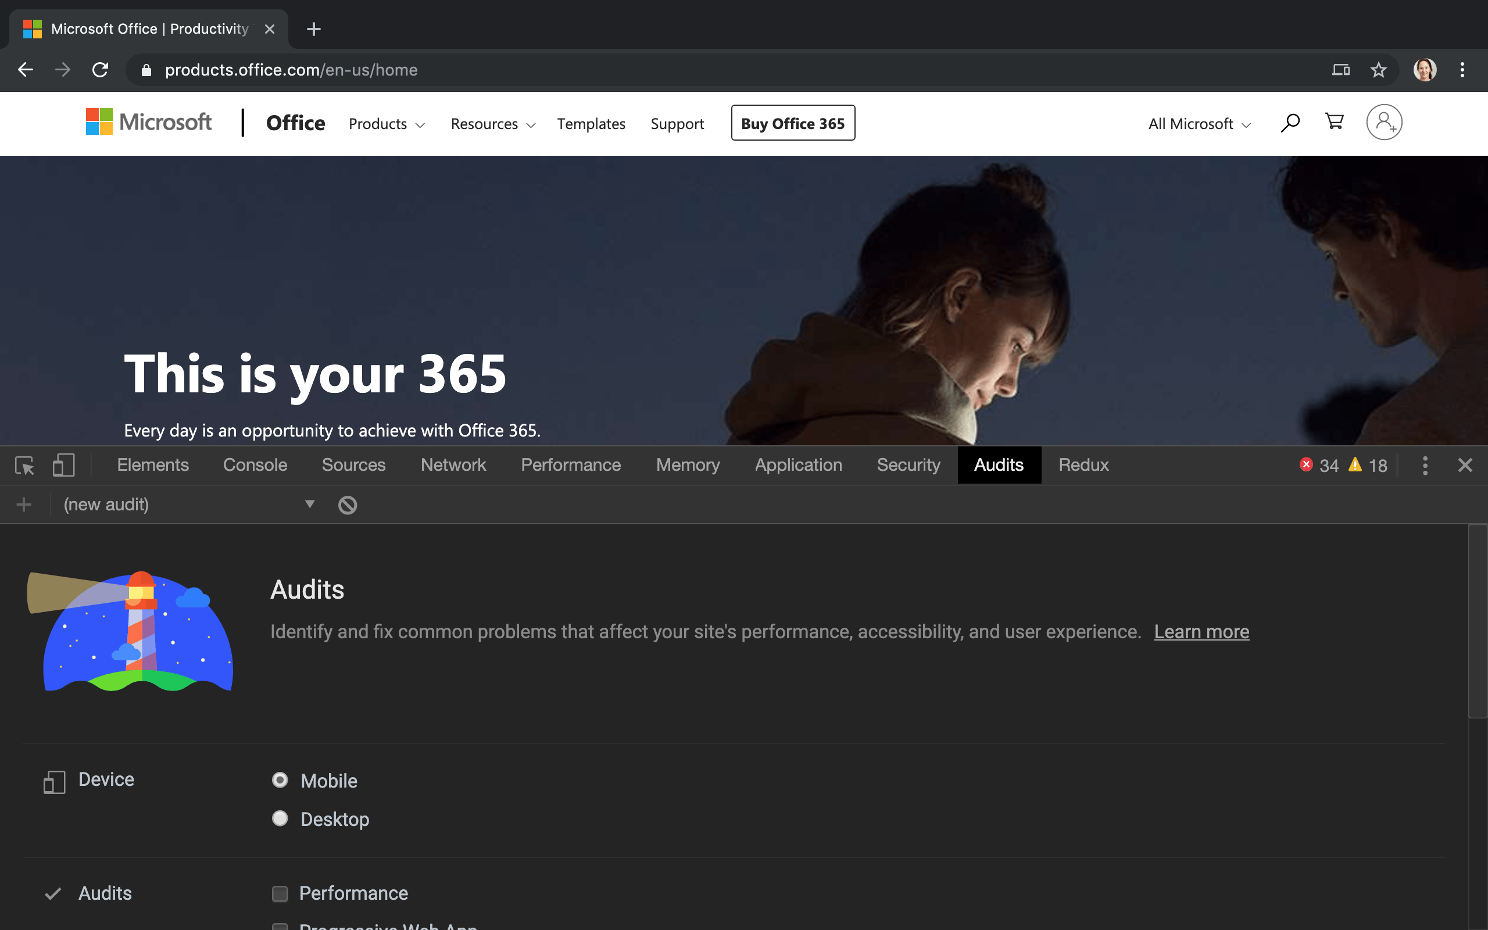The height and width of the screenshot is (930, 1488).
Task: Open the Support link
Action: pos(677,124)
